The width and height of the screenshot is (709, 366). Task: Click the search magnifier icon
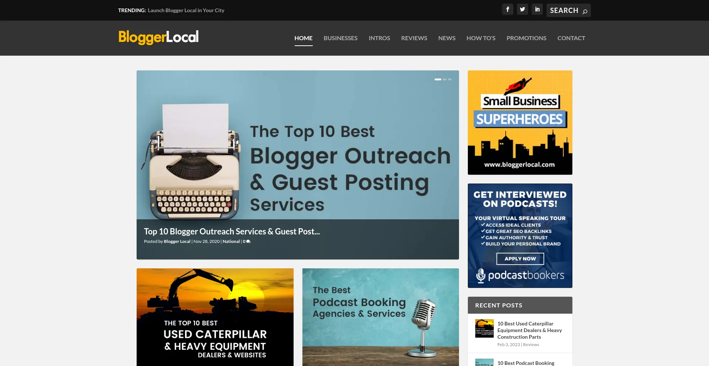coord(585,11)
